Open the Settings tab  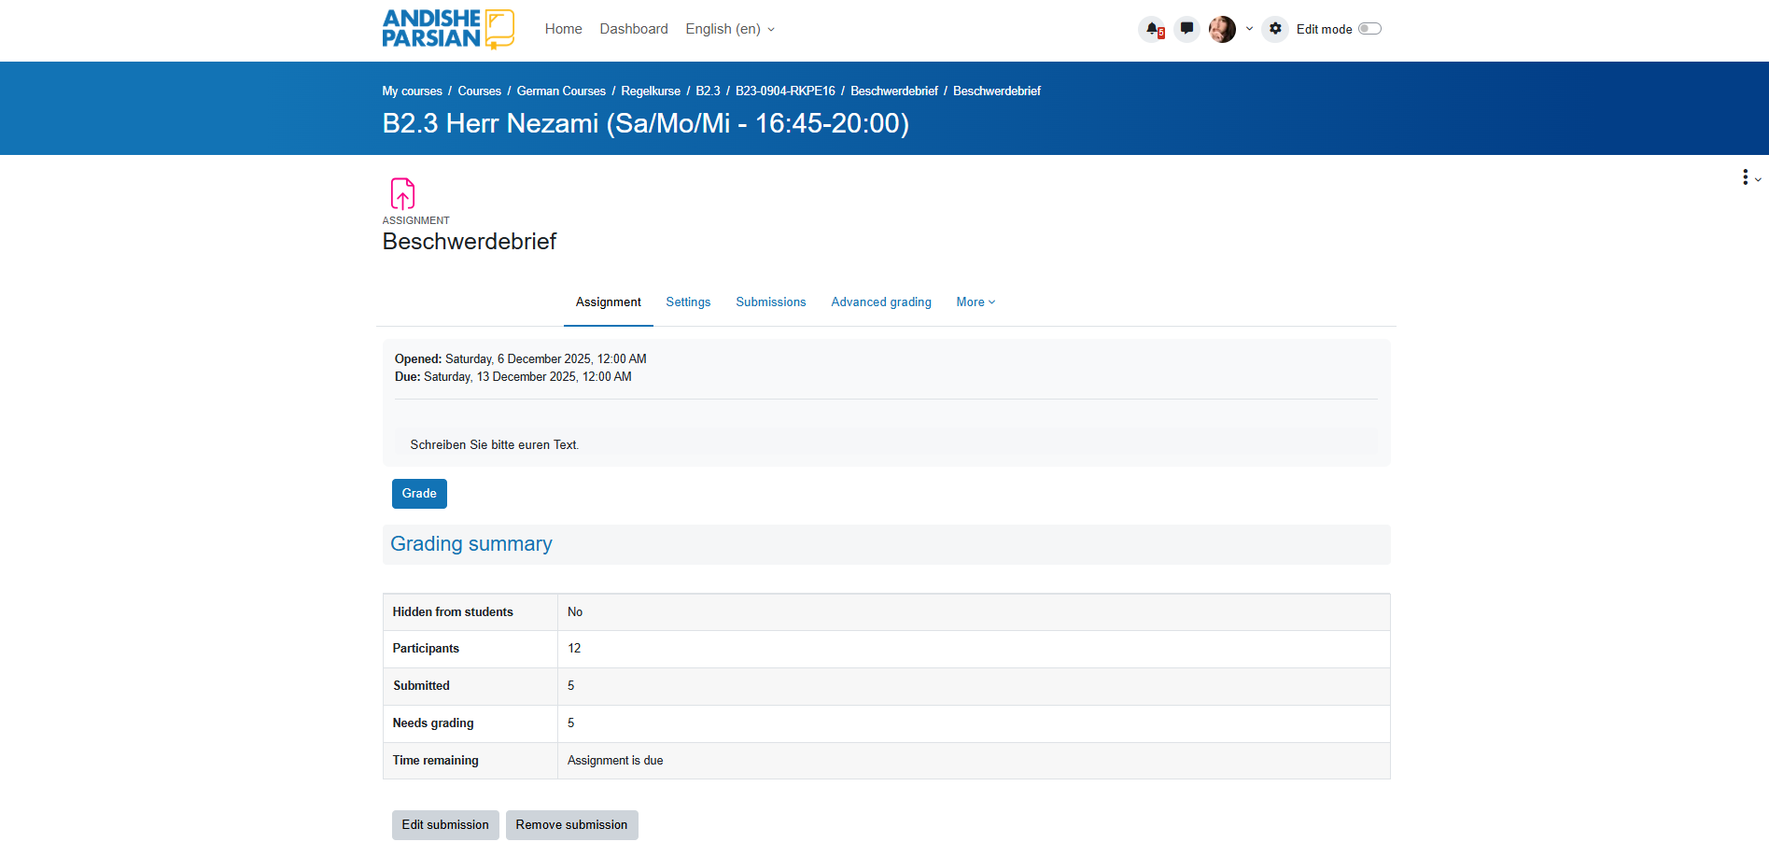(688, 302)
